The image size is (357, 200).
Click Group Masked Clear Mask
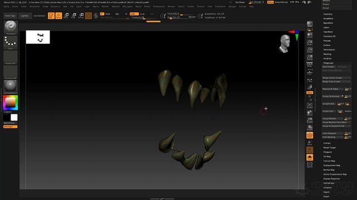(x=336, y=122)
